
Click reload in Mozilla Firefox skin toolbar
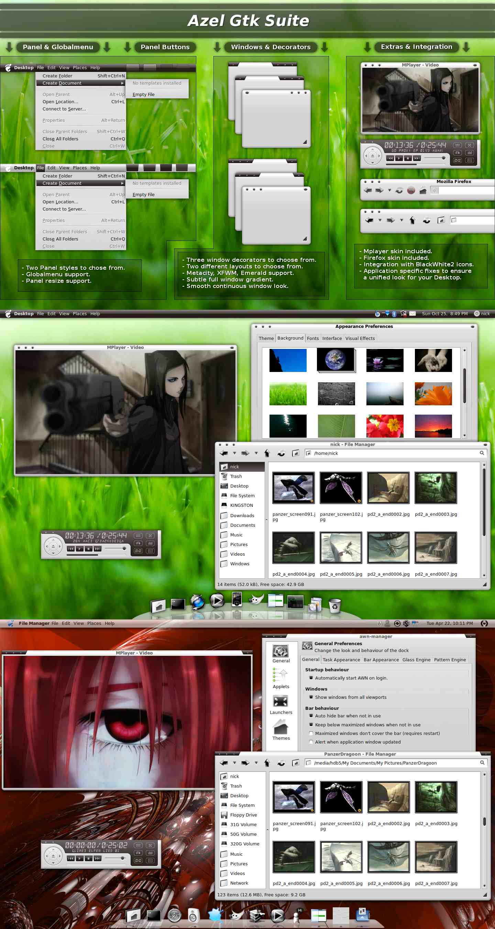pyautogui.click(x=399, y=190)
